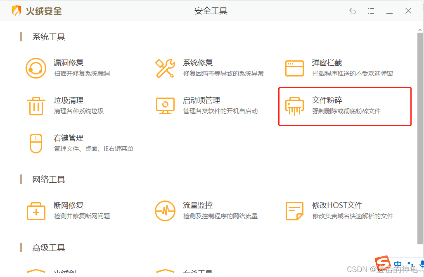Click the 流量监控 title text
The height and width of the screenshot is (277, 424).
(x=198, y=205)
